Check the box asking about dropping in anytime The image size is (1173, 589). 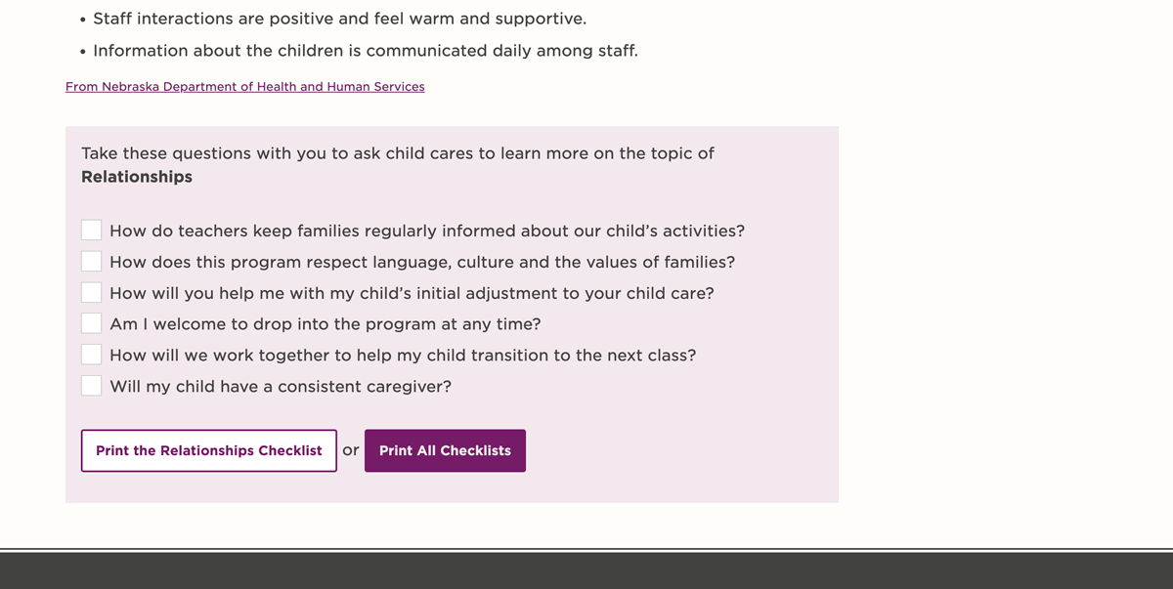pos(91,322)
